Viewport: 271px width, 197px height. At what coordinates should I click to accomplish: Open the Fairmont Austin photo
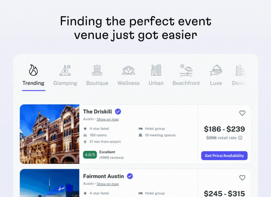click(x=50, y=183)
